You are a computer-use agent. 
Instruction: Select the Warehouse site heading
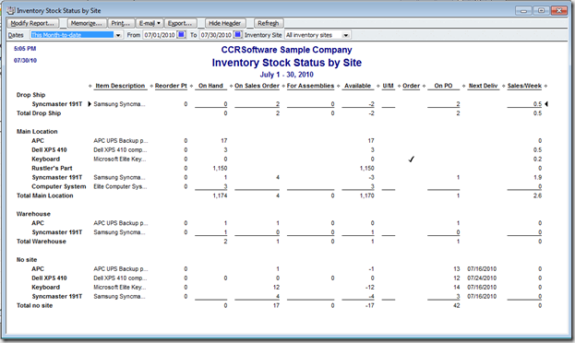tap(33, 214)
